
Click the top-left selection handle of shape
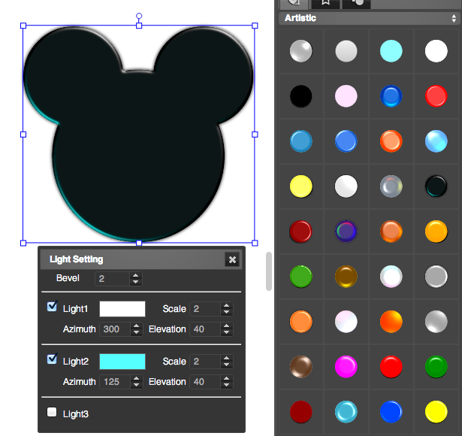coord(23,26)
